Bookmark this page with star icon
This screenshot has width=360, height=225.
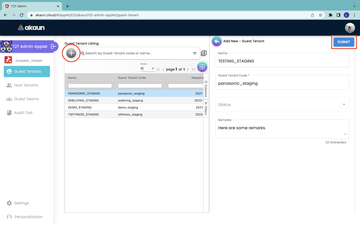pos(320,15)
